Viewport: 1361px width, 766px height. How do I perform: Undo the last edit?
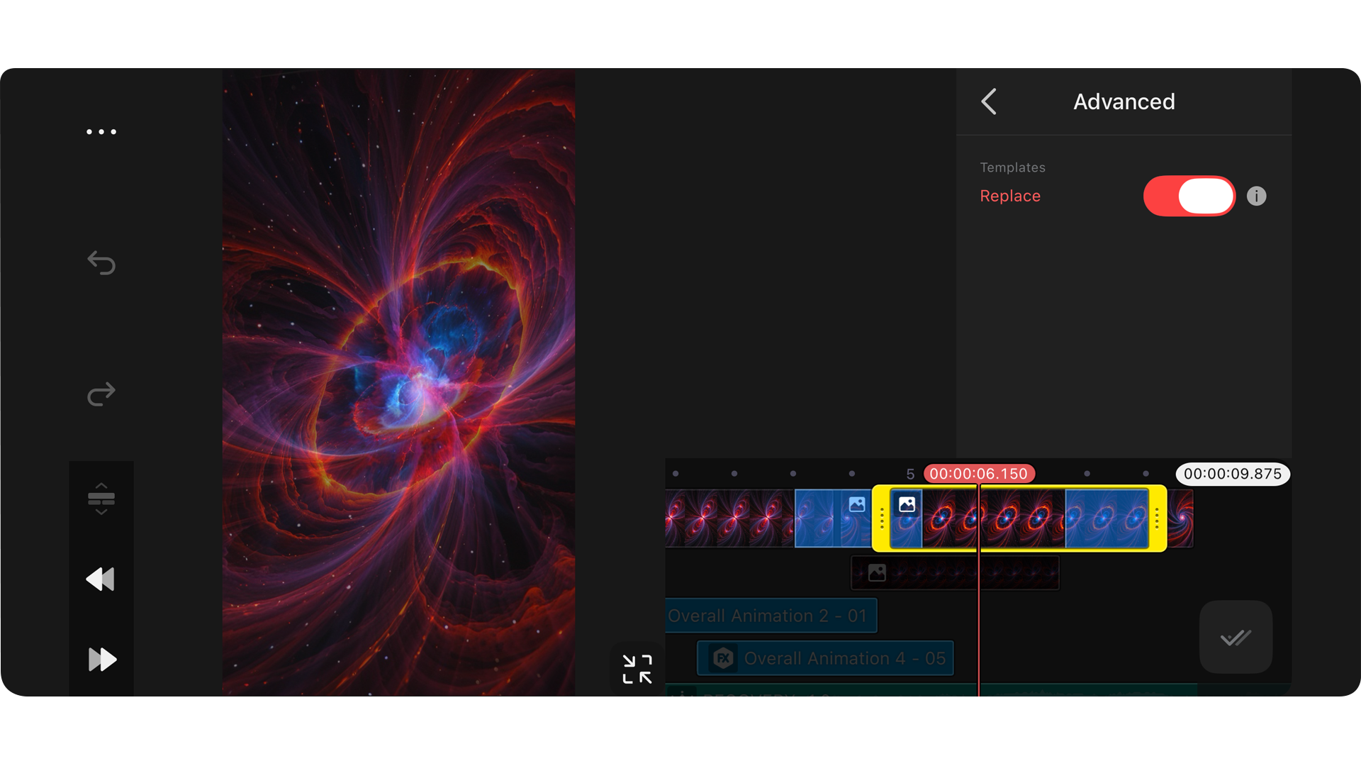coord(101,263)
